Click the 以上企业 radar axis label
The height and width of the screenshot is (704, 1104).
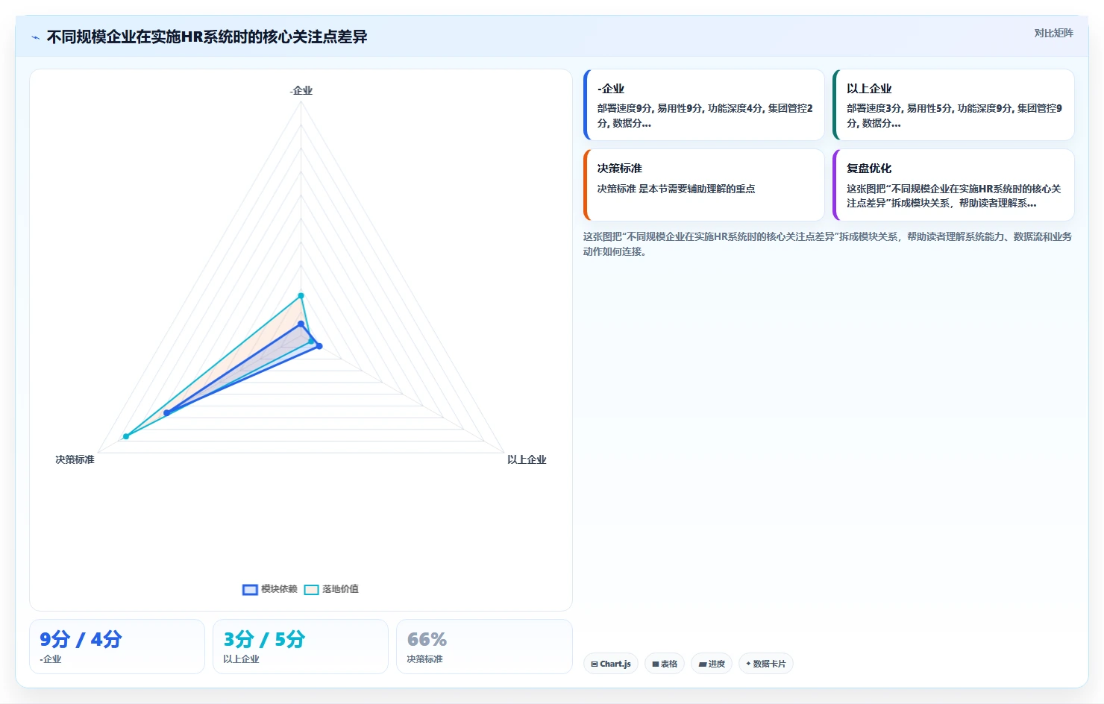[x=527, y=459]
